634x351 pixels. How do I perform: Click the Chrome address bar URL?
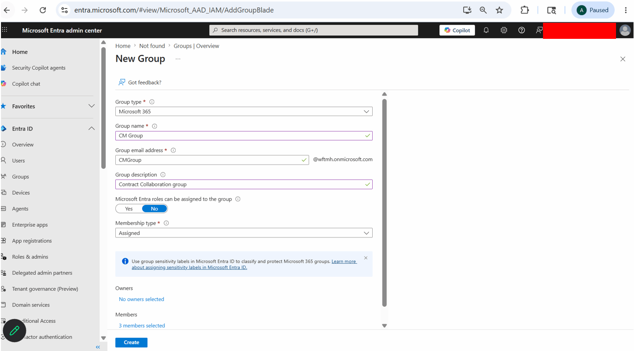[x=174, y=10]
